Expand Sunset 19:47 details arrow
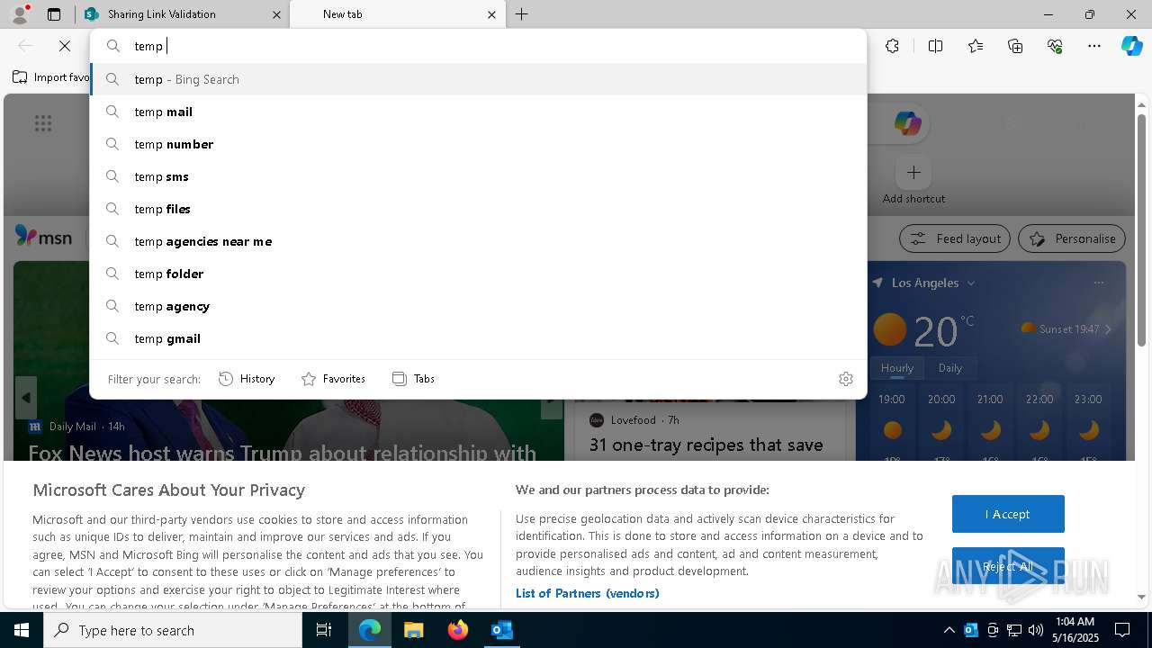The width and height of the screenshot is (1152, 648). 1108,329
